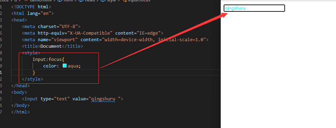Viewport: 336px width, 128px height.
Task: Click the closing </title> tag
Action: pyautogui.click(x=72, y=46)
